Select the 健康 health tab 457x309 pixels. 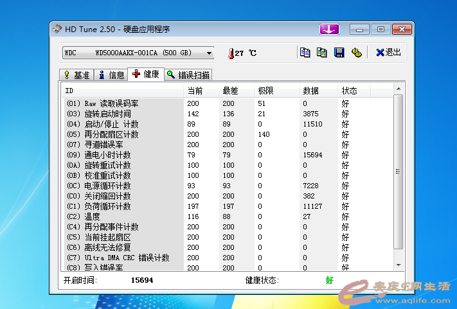click(x=146, y=75)
